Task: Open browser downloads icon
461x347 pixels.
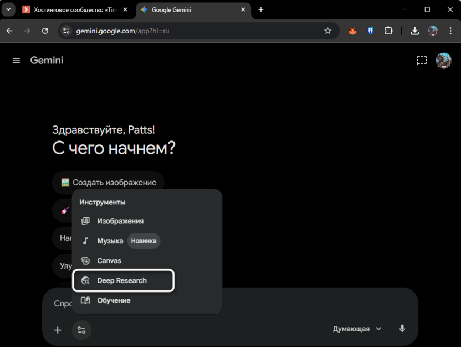Action: (414, 31)
